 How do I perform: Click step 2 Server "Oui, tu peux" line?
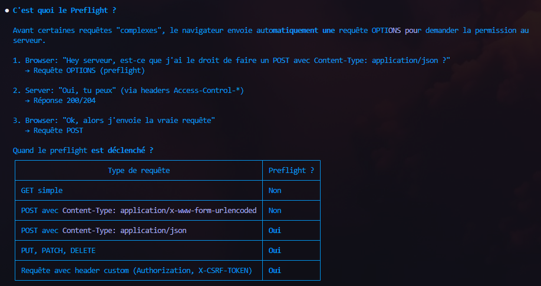134,91
